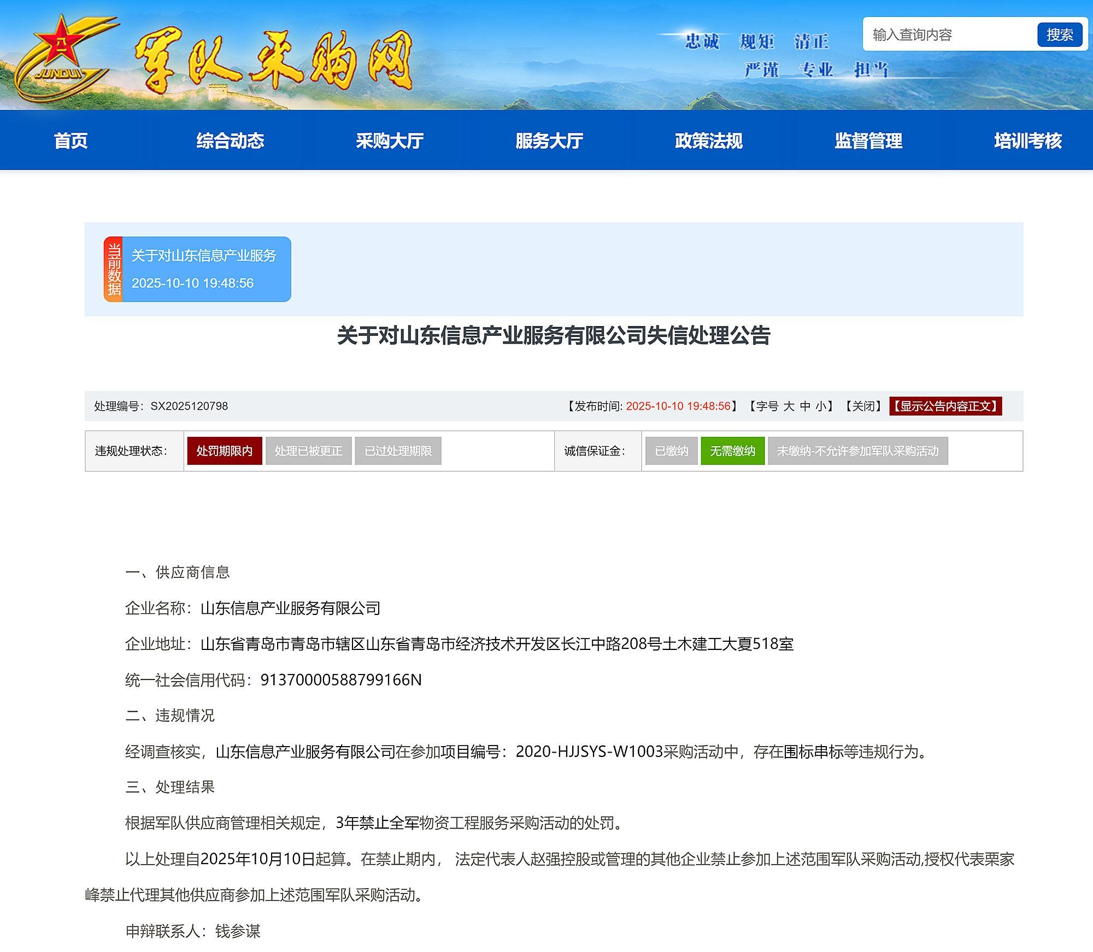Set font size to 大
The width and height of the screenshot is (1093, 952).
(x=789, y=406)
